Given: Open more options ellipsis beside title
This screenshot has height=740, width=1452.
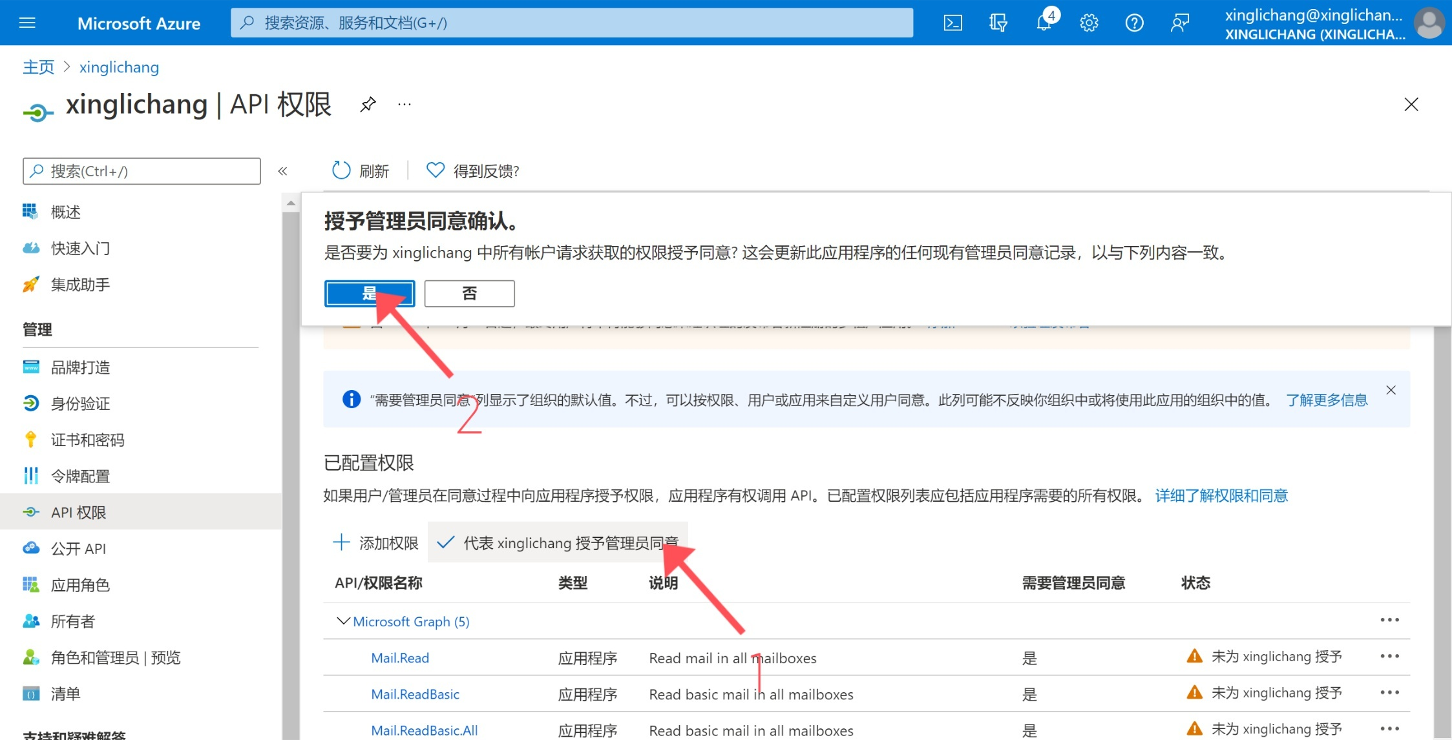Looking at the screenshot, I should [405, 104].
